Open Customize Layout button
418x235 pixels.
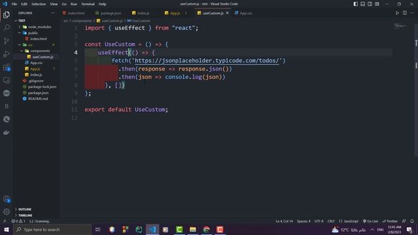[377, 4]
